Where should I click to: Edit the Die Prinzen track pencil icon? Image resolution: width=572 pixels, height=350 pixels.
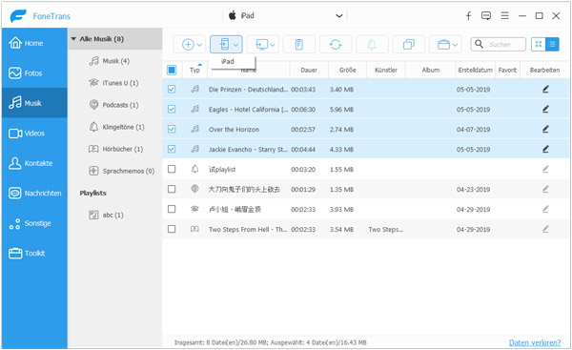point(545,89)
